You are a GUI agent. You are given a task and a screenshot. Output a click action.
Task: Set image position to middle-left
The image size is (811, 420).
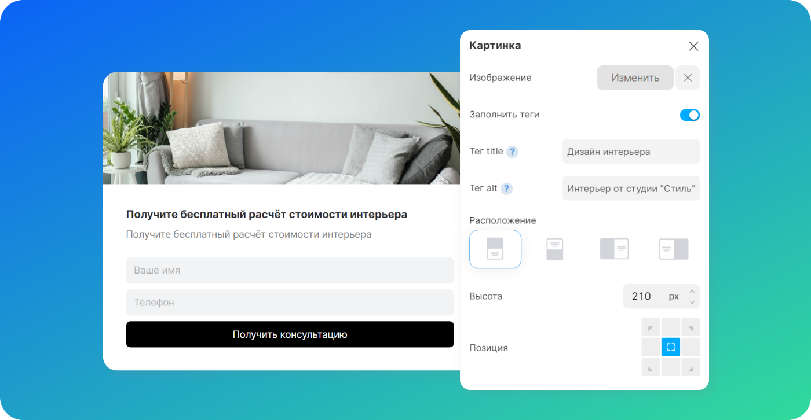(651, 347)
